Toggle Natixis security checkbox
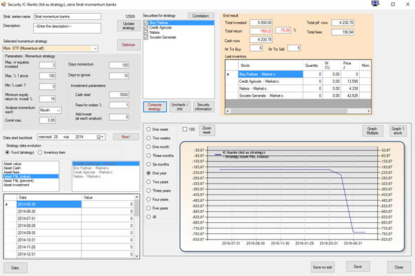The width and height of the screenshot is (415, 276). coord(146,32)
